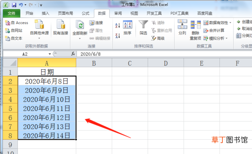The image size is (252, 154).
Task: Sort descending with the Z-A icon
Action: (x=117, y=35)
